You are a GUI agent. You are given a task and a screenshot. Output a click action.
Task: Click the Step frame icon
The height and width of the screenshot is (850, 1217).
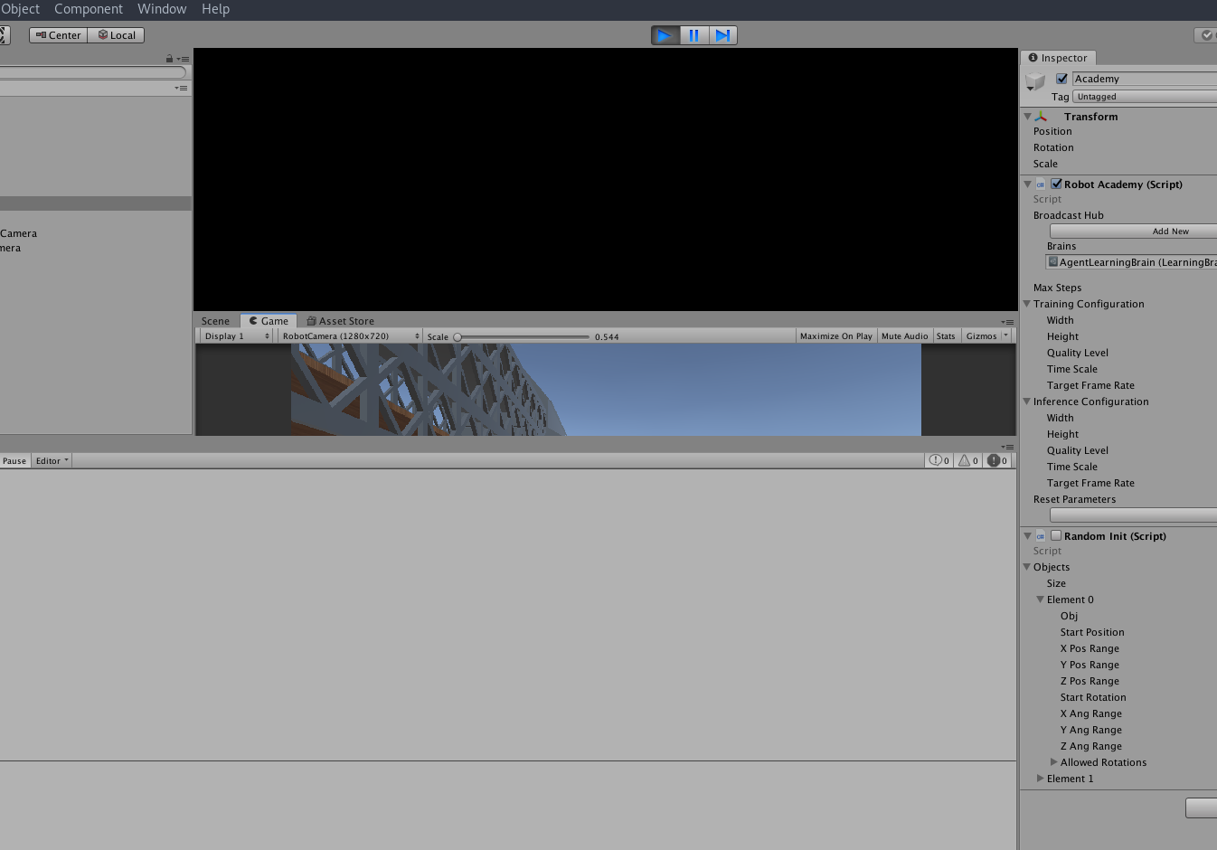coord(722,35)
